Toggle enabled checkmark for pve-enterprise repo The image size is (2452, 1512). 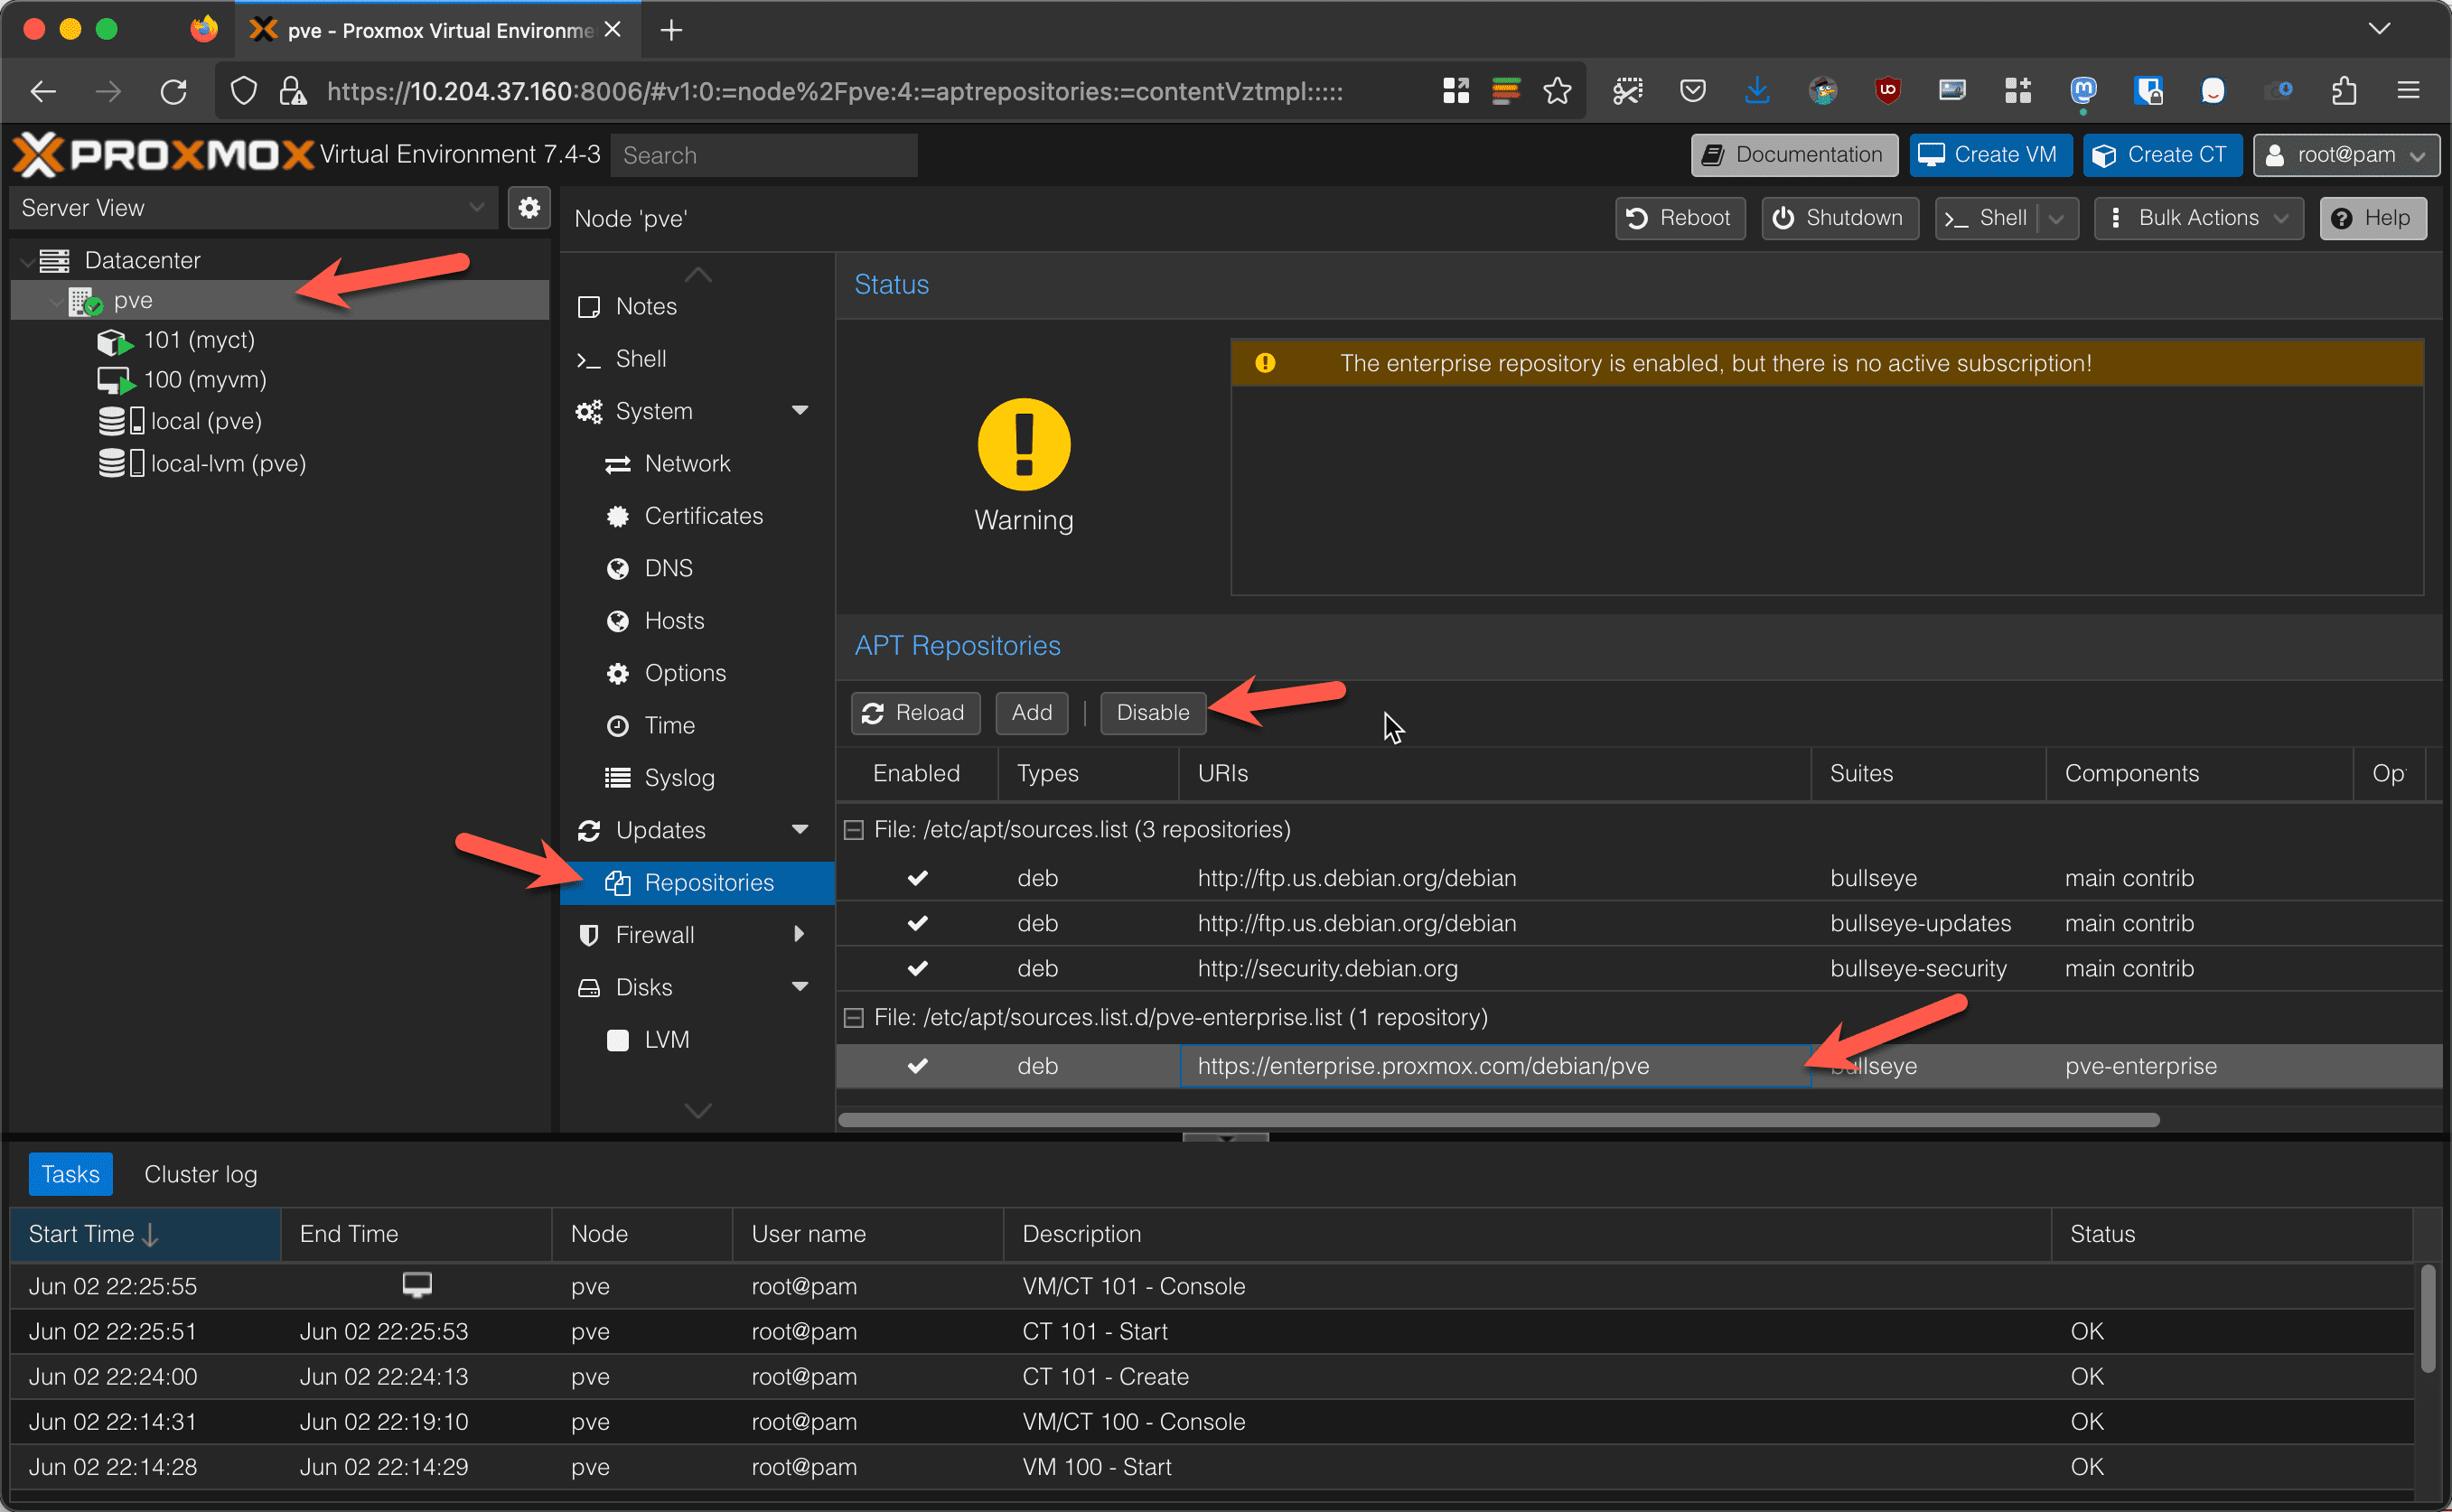point(917,1066)
